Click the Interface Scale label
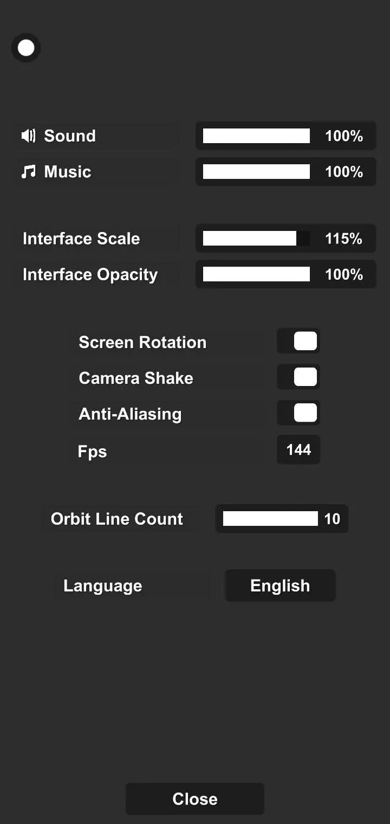390x824 pixels. click(x=81, y=239)
